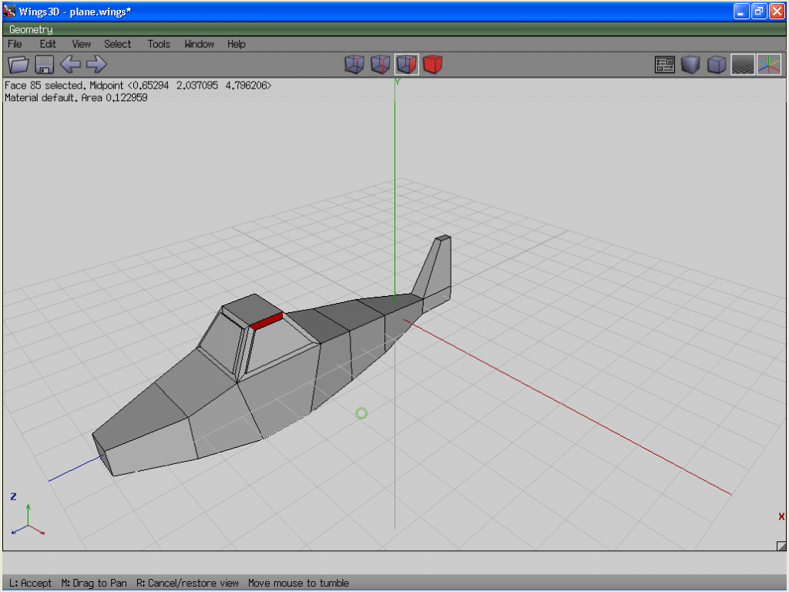The height and width of the screenshot is (592, 789).
Task: Click the Save floppy disk icon
Action: (x=44, y=65)
